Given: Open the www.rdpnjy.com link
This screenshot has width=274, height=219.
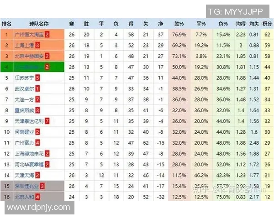Looking at the screenshot, I should point(39,208).
